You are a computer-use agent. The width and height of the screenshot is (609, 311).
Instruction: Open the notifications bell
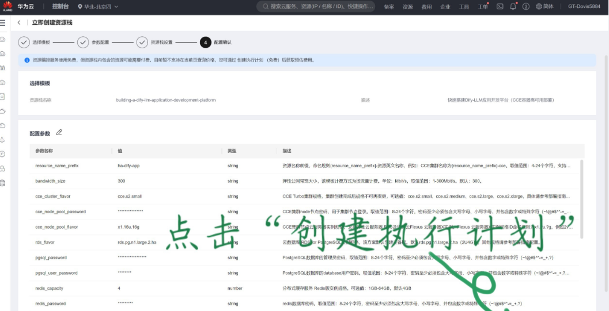(x=513, y=6)
